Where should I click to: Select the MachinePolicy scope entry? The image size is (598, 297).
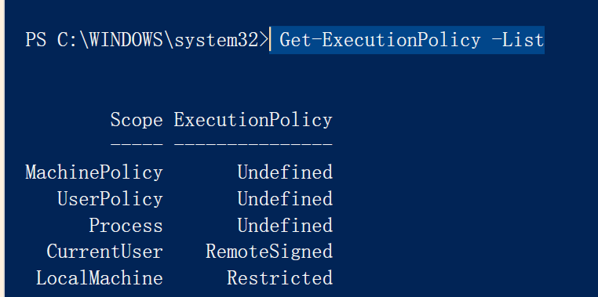pos(94,172)
